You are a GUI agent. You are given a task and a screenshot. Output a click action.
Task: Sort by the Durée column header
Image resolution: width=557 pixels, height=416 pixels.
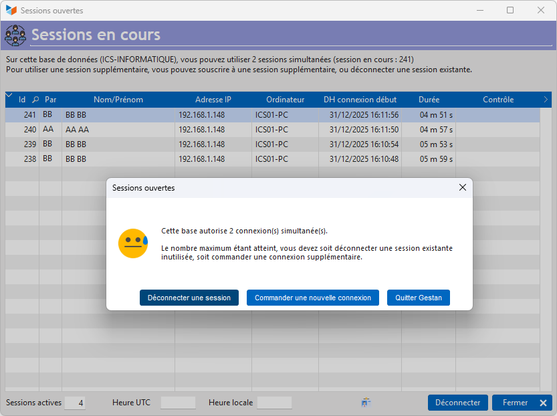(429, 100)
